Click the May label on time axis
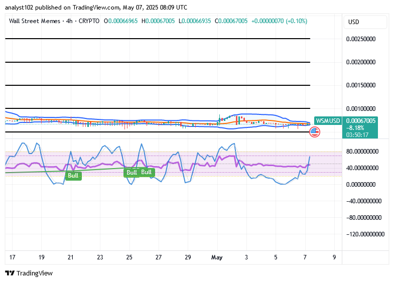Viewport: 394px width, 282px height. (x=217, y=257)
